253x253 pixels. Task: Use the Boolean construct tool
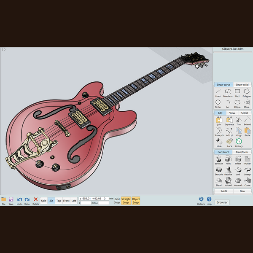(x=218, y=160)
